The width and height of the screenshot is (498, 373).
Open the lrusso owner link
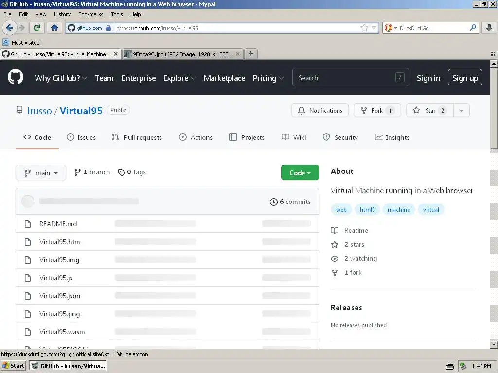(39, 111)
